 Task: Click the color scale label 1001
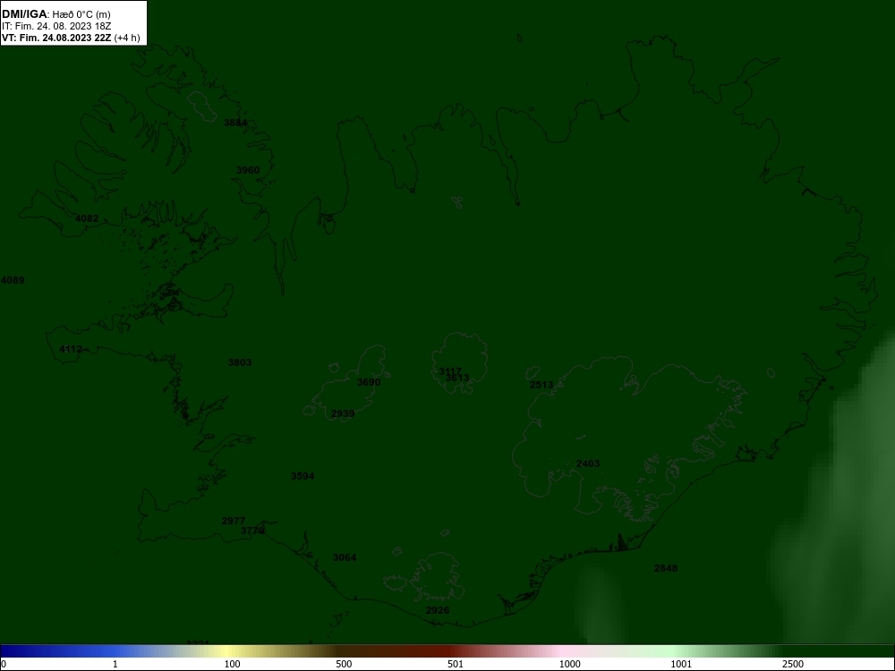coord(681,664)
